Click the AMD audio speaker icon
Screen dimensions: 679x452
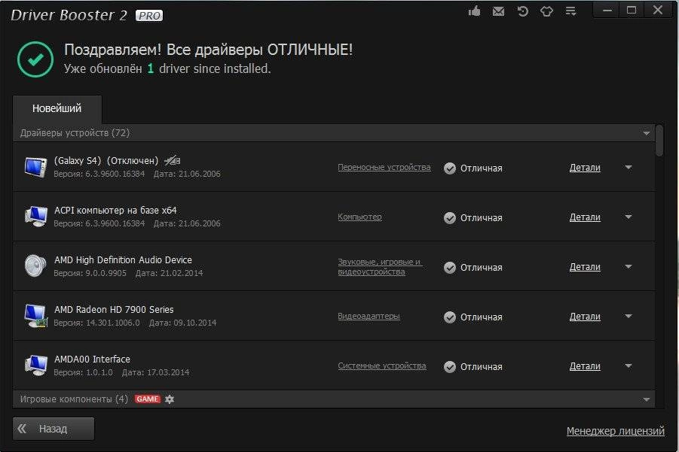35,265
